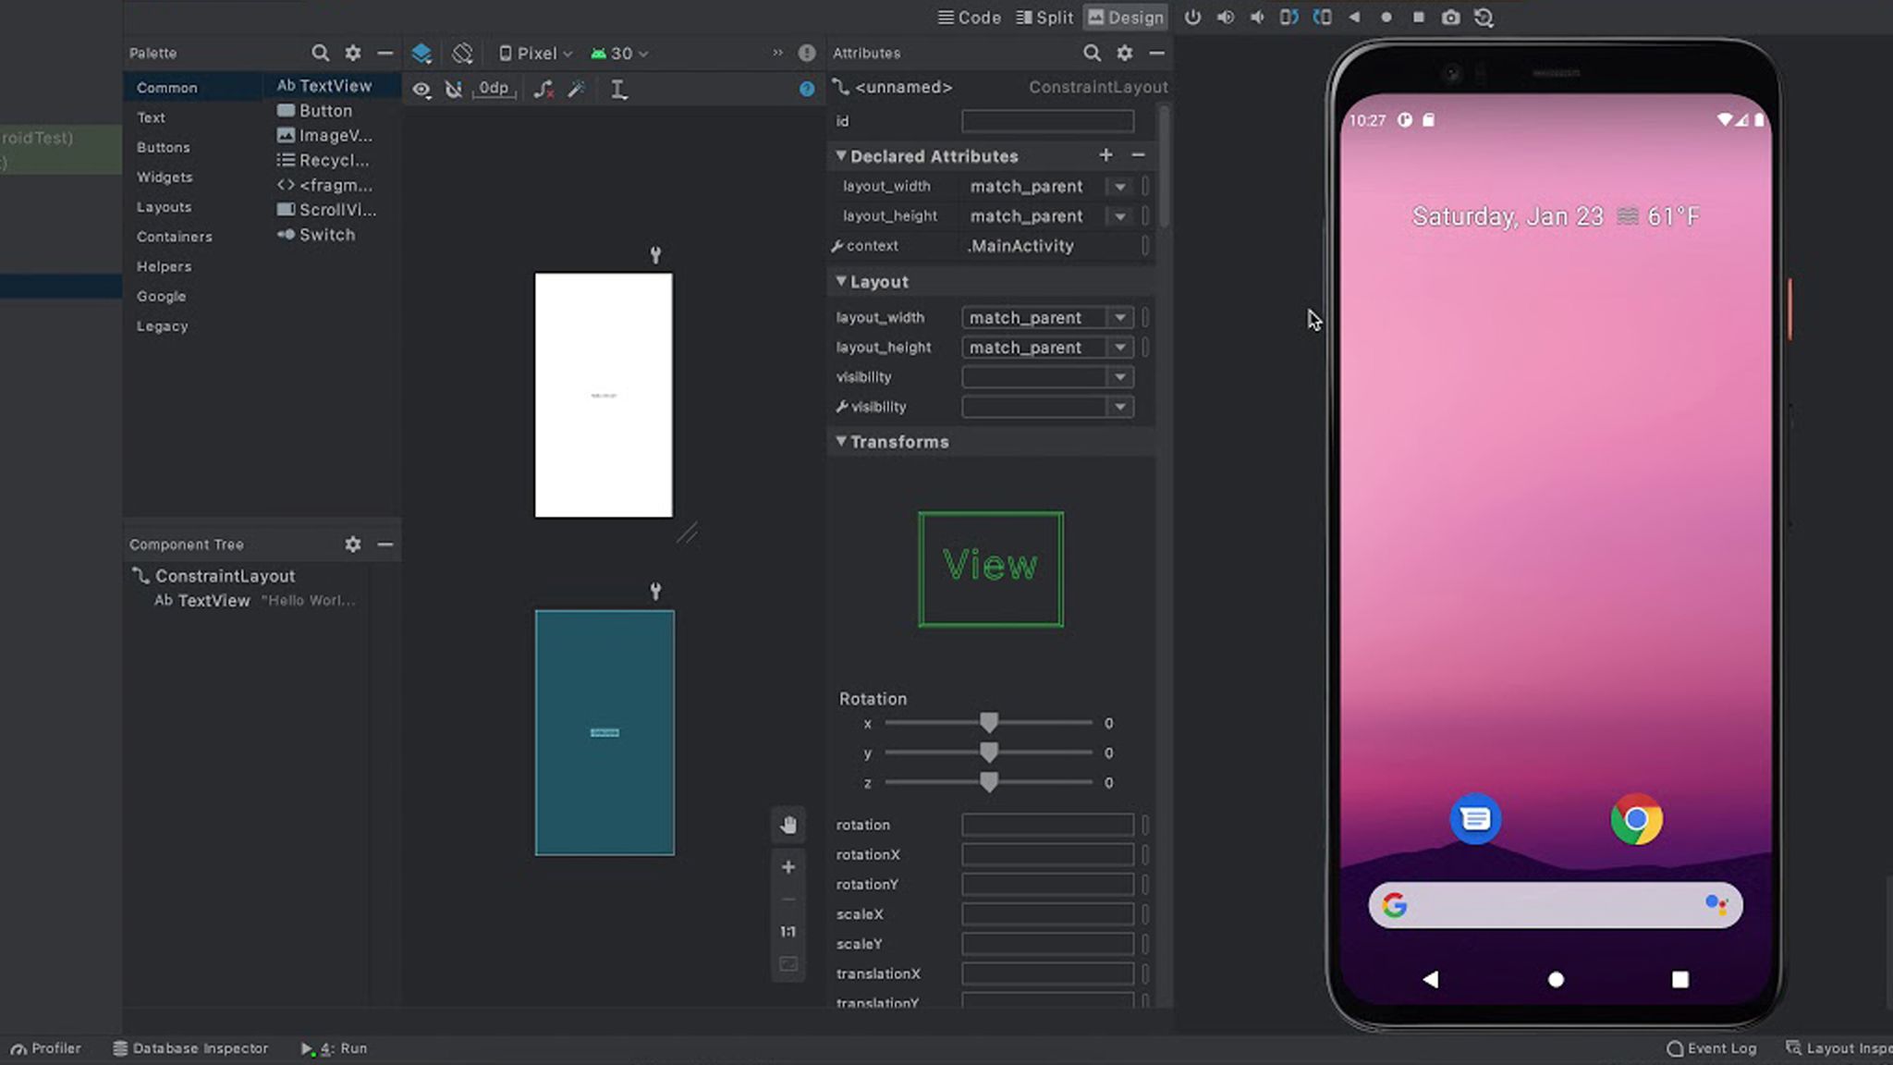Screen dimensions: 1893x1065
Task: Open the Design Surface view options
Action: click(x=422, y=53)
